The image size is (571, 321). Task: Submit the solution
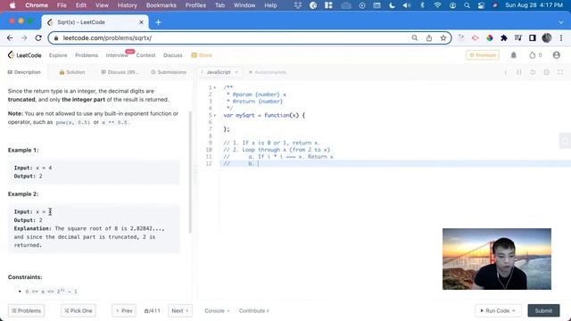click(x=543, y=311)
